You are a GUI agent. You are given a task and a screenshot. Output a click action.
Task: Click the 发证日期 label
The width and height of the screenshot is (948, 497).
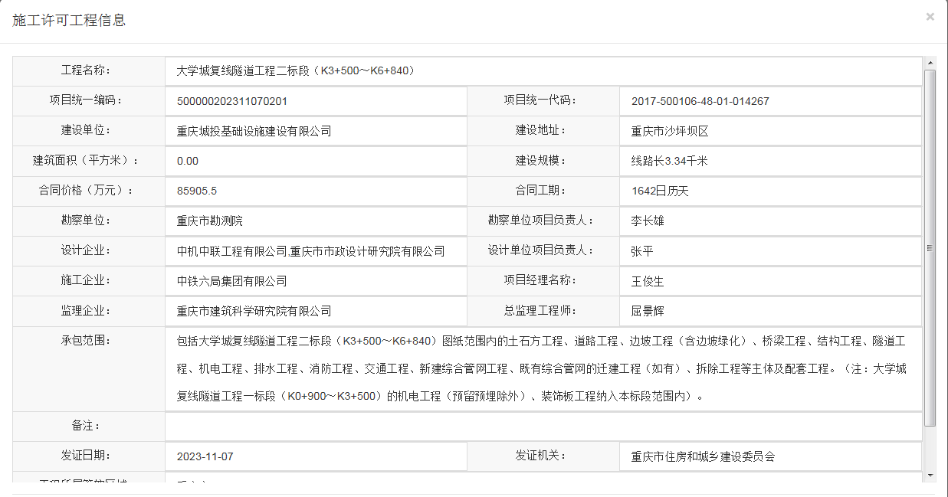(87, 456)
